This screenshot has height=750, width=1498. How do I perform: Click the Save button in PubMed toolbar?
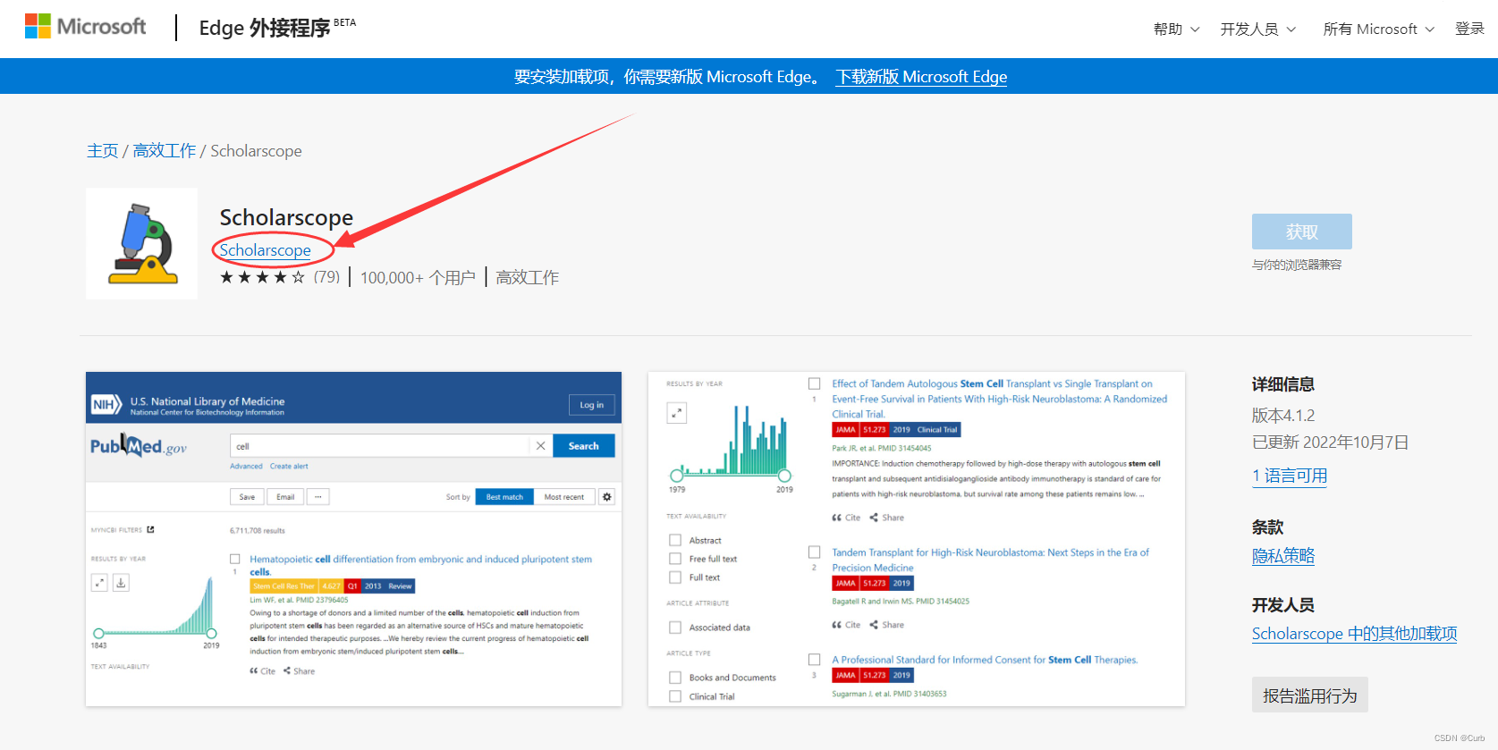click(247, 497)
